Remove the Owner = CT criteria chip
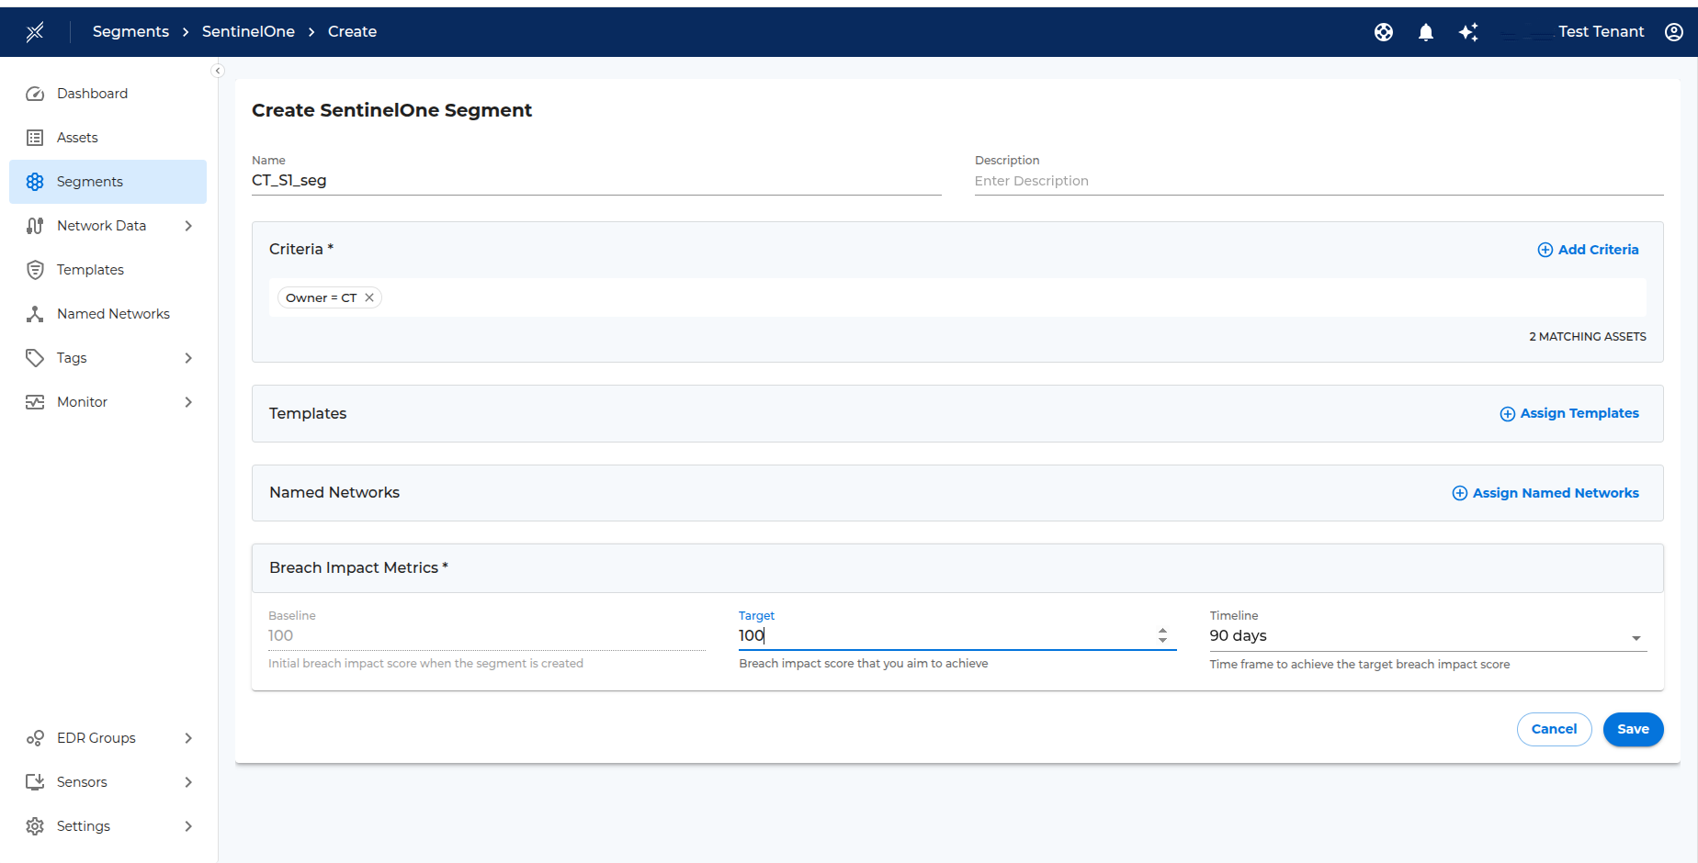The height and width of the screenshot is (863, 1698). [369, 297]
